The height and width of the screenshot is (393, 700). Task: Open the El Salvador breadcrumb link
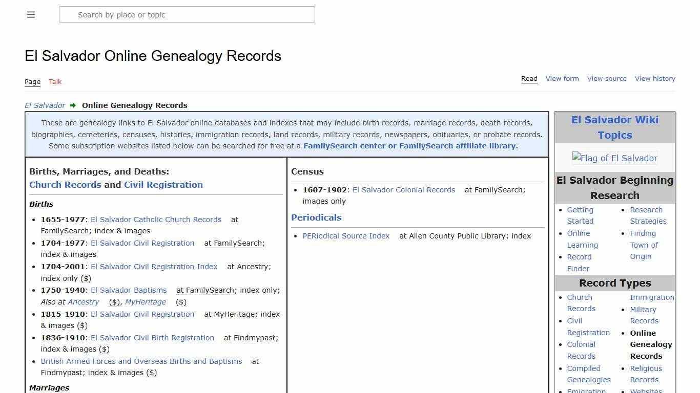[45, 105]
